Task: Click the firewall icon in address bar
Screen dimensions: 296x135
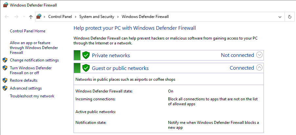Action: pyautogui.click(x=39, y=17)
